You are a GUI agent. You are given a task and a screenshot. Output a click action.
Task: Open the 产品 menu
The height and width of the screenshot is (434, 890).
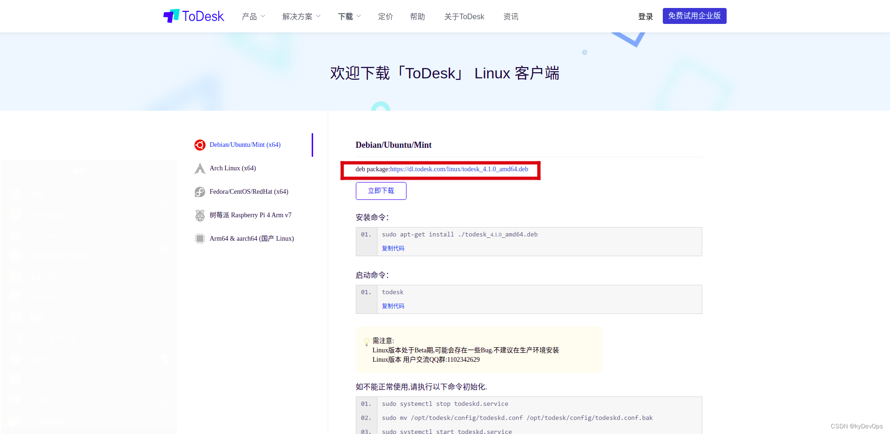(x=249, y=16)
